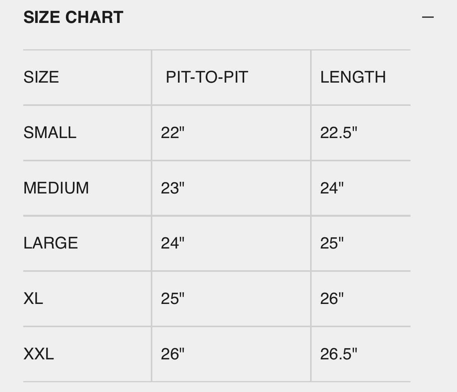Select the XL size row label
This screenshot has height=392, width=457.
[x=33, y=299]
